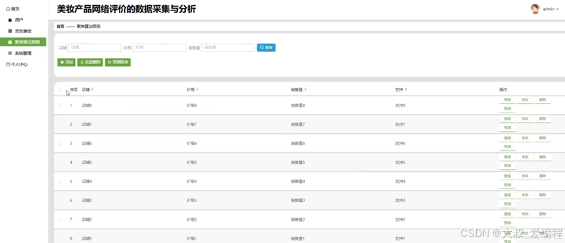Check the box for row 店铺5
The height and width of the screenshot is (243, 565).
[60, 163]
